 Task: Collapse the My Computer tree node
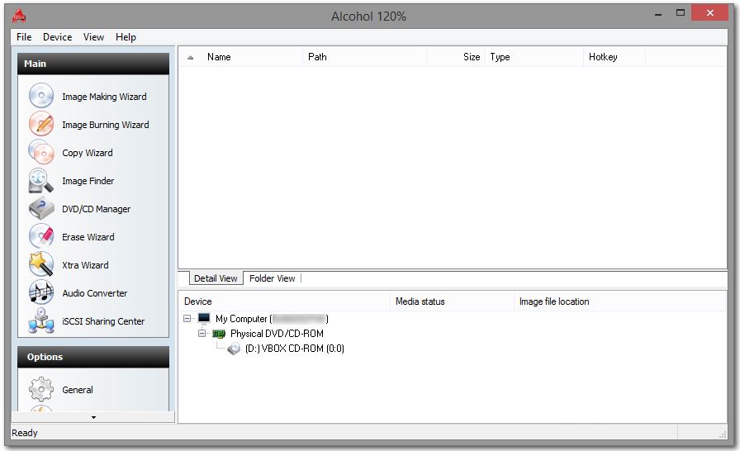tap(187, 319)
